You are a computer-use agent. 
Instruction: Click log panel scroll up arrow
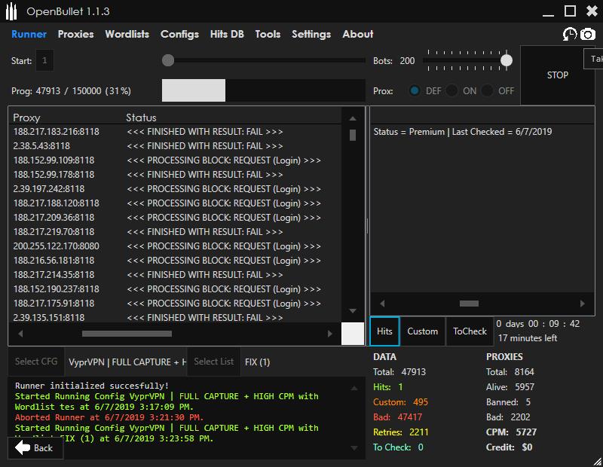coord(354,389)
